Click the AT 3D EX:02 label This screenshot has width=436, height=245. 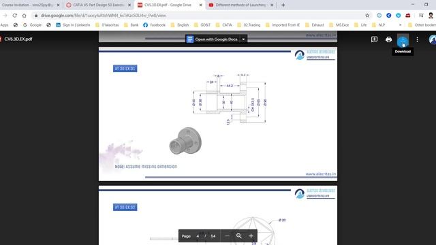click(x=125, y=207)
